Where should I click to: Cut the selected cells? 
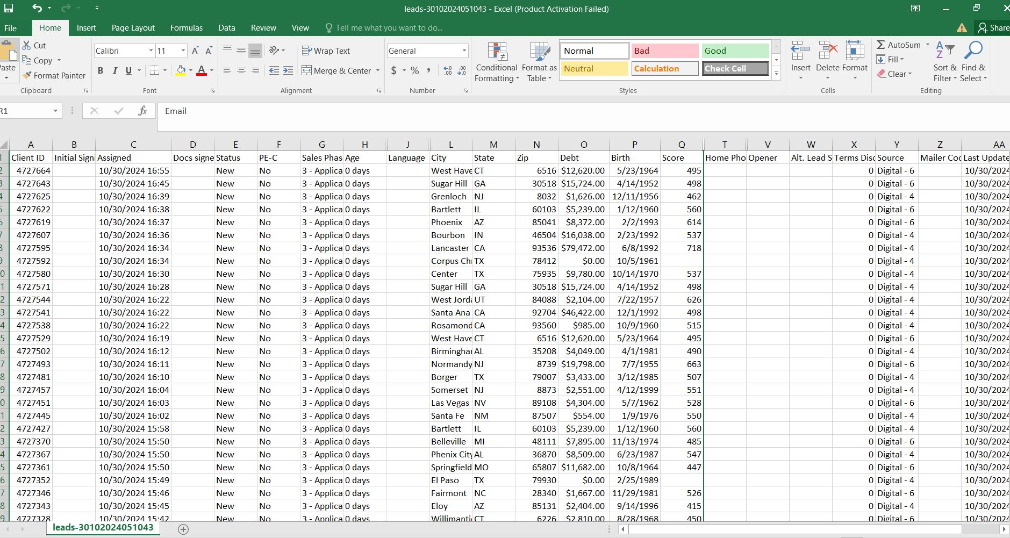tap(34, 45)
